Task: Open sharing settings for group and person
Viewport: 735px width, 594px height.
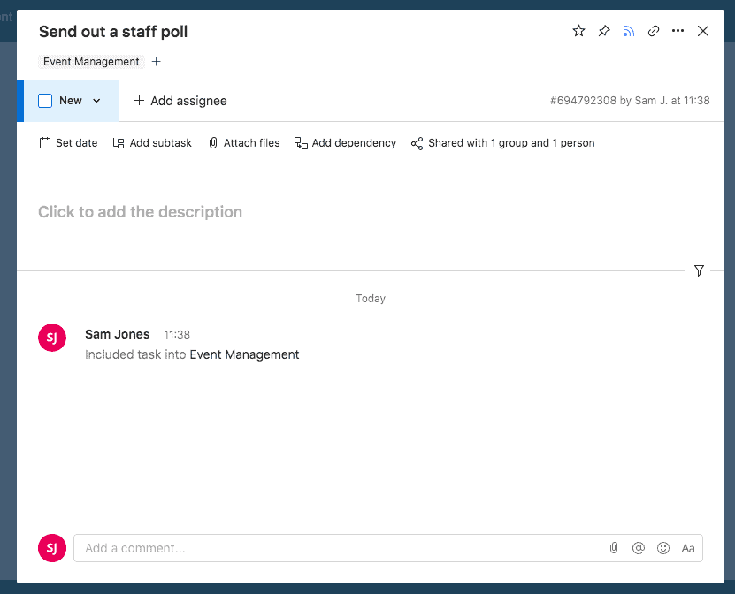Action: pyautogui.click(x=502, y=143)
